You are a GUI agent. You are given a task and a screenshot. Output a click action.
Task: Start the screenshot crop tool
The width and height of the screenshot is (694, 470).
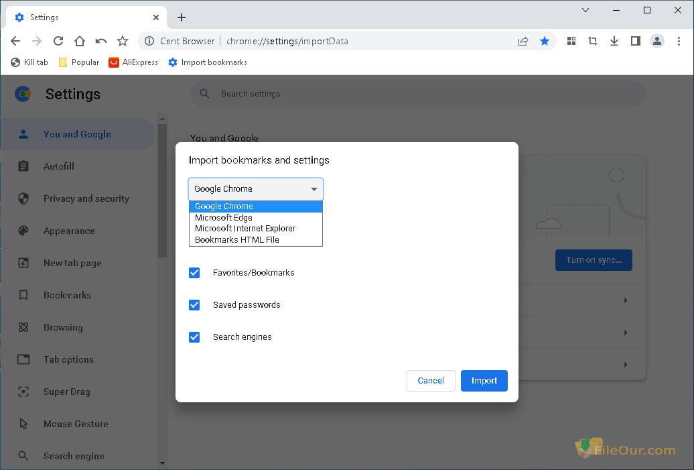(x=593, y=41)
